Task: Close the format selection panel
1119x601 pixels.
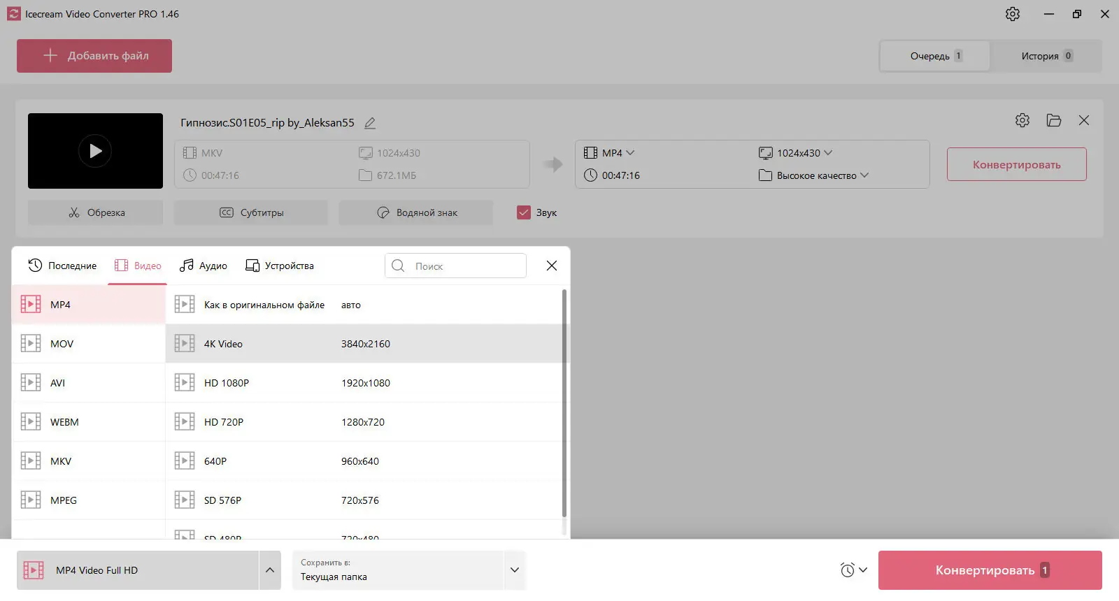Action: (551, 266)
